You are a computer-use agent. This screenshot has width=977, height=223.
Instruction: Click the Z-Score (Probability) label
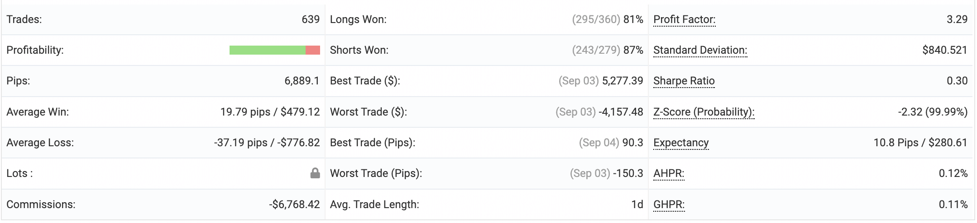pos(704,112)
